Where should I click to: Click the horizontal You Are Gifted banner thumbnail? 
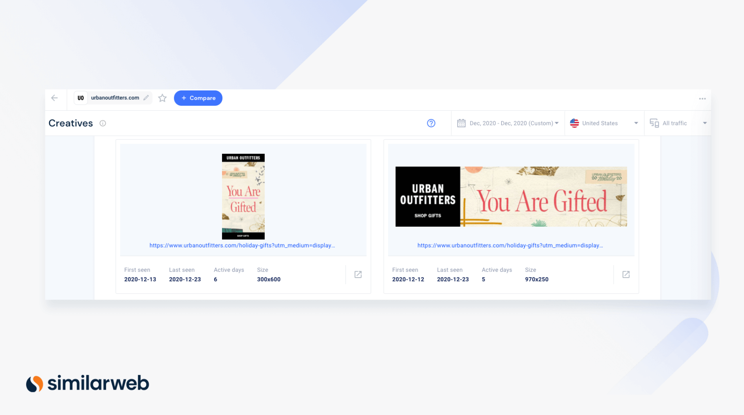(511, 197)
